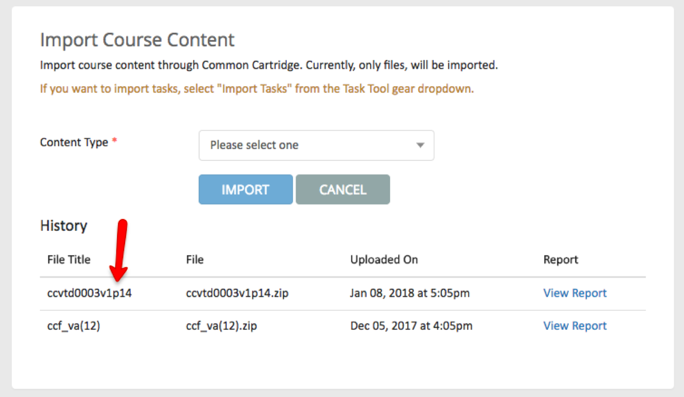684x397 pixels.
Task: View Report for ccf_va(12).zip
Action: 575,326
